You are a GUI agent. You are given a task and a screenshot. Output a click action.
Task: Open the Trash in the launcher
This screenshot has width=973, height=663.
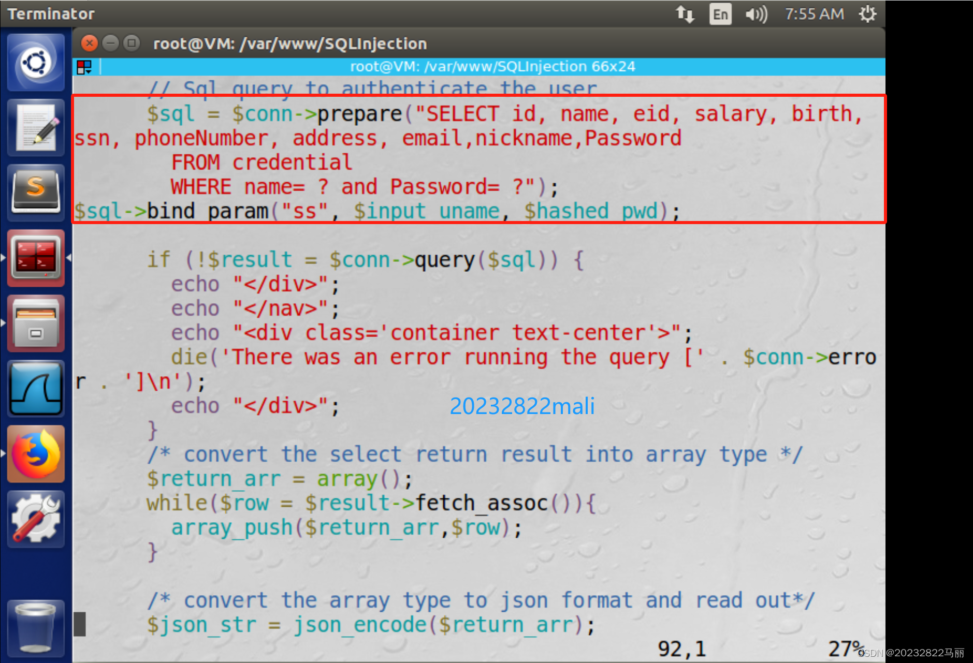coord(35,627)
